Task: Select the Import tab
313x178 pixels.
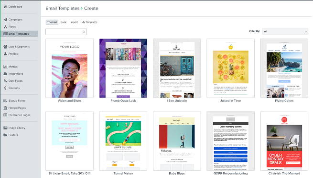Action: point(74,22)
